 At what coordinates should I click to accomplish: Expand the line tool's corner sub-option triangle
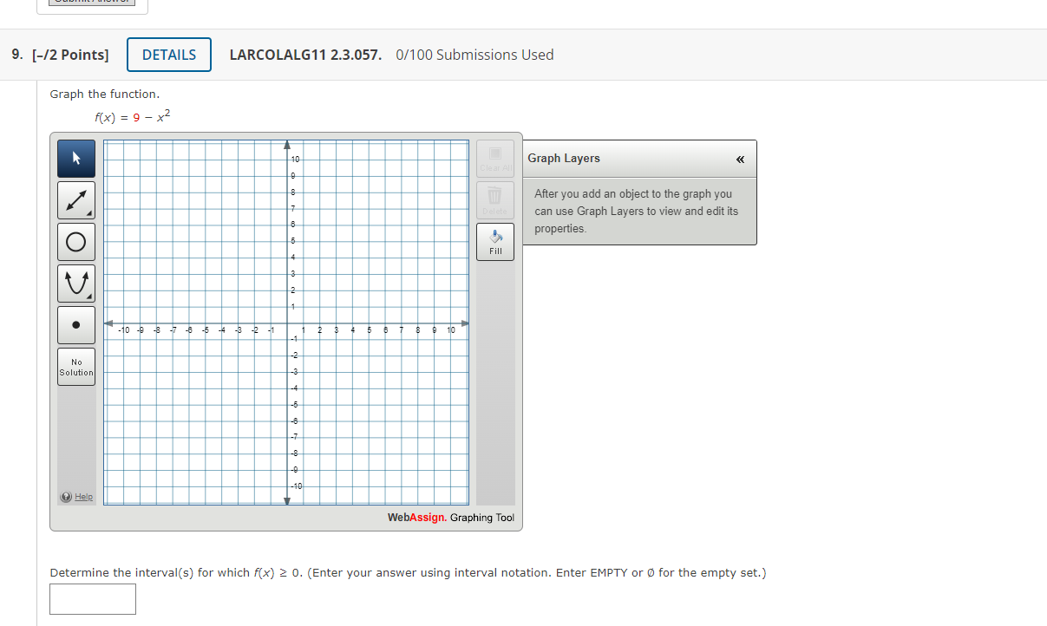[x=88, y=212]
